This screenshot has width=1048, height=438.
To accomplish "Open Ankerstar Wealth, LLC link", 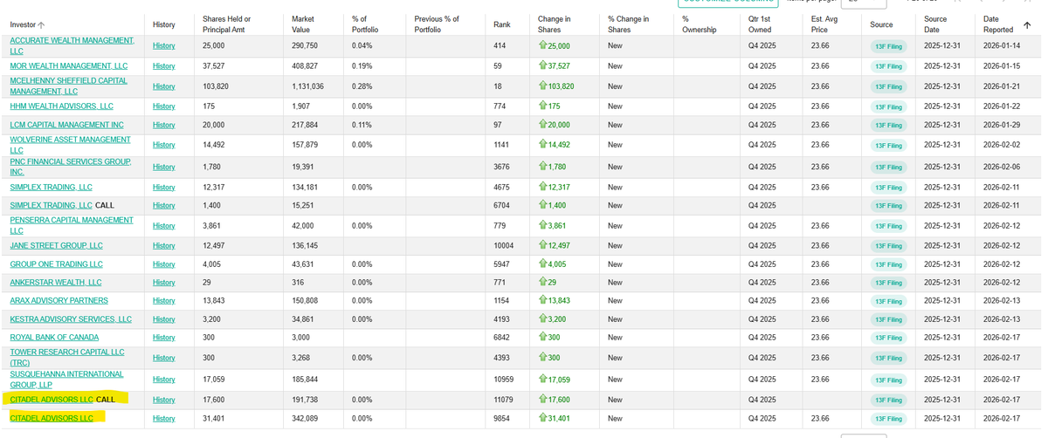I will click(x=55, y=282).
